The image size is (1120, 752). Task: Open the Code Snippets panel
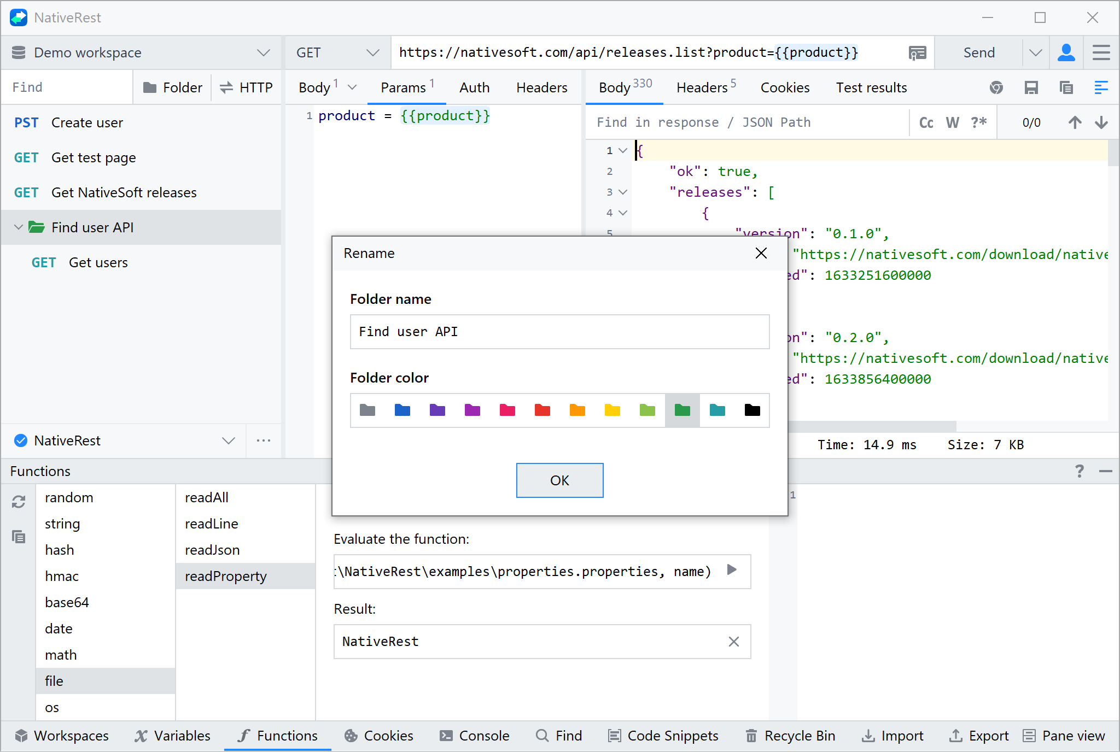click(663, 736)
